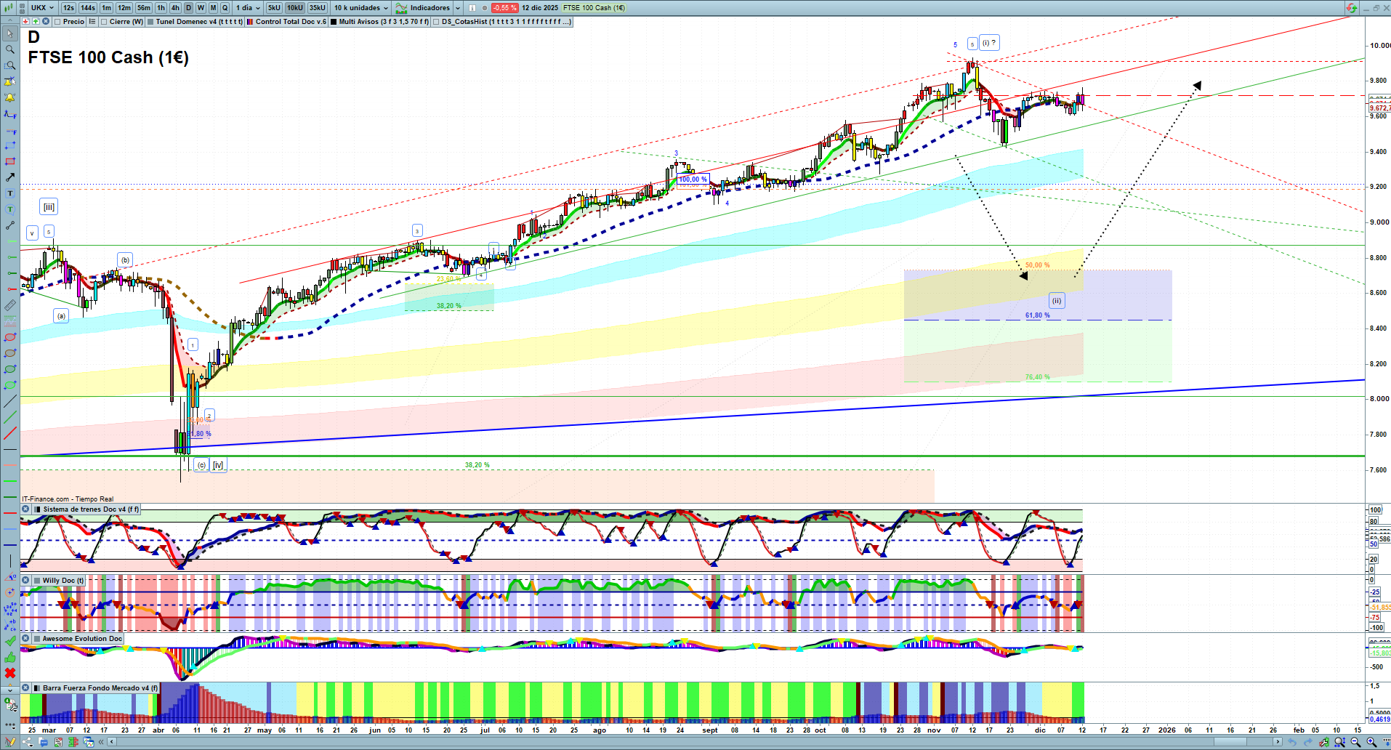Choose the red ellipse drawing tool
This screenshot has width=1391, height=750.
tap(10, 337)
